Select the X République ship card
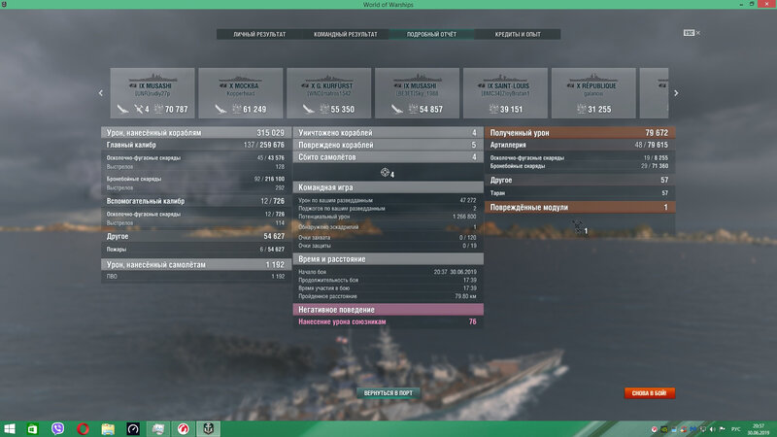Viewport: 777px width, 437px height. pyautogui.click(x=593, y=93)
